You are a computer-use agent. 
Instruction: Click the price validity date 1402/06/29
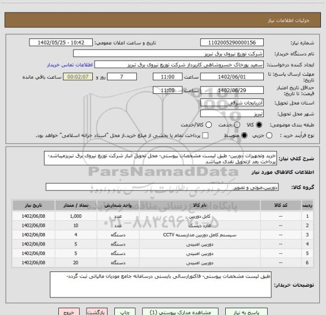pyautogui.click(x=232, y=90)
